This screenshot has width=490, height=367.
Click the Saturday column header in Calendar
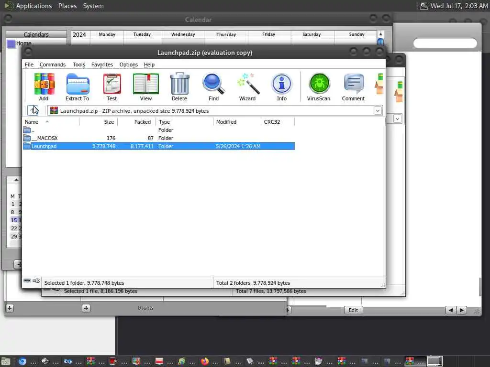click(x=312, y=34)
